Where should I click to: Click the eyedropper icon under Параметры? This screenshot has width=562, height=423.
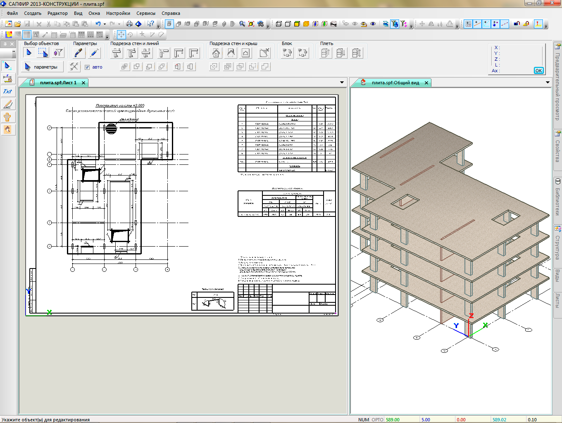point(78,53)
